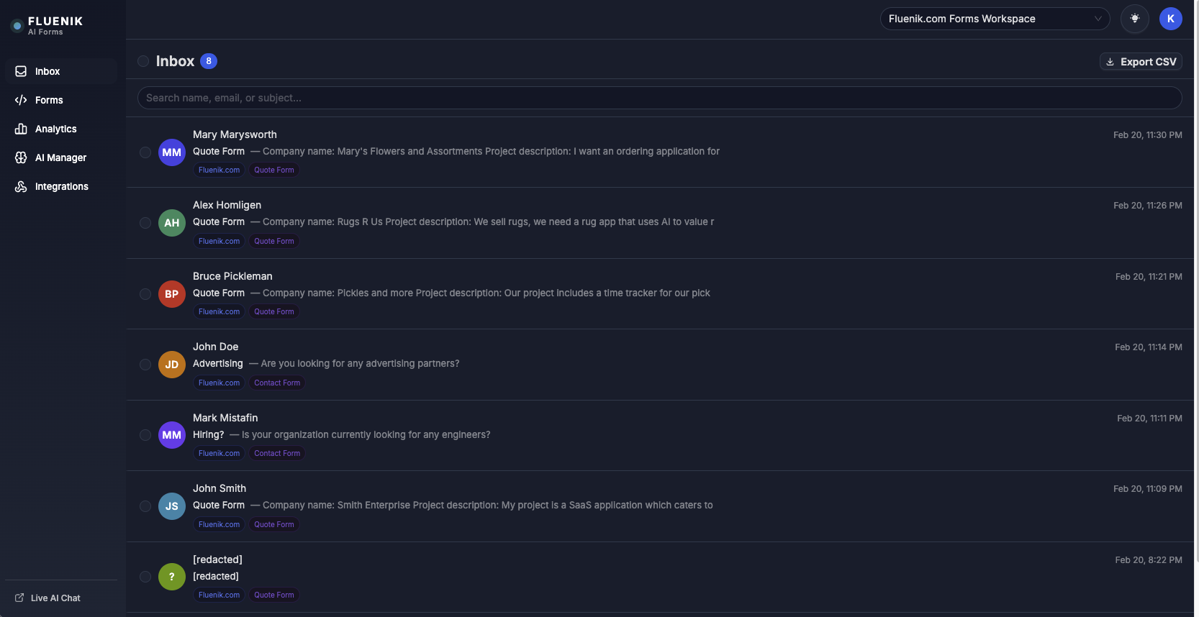The image size is (1199, 617).
Task: Click the Fluenik.com tag on Alex Homligen
Action: (x=219, y=241)
